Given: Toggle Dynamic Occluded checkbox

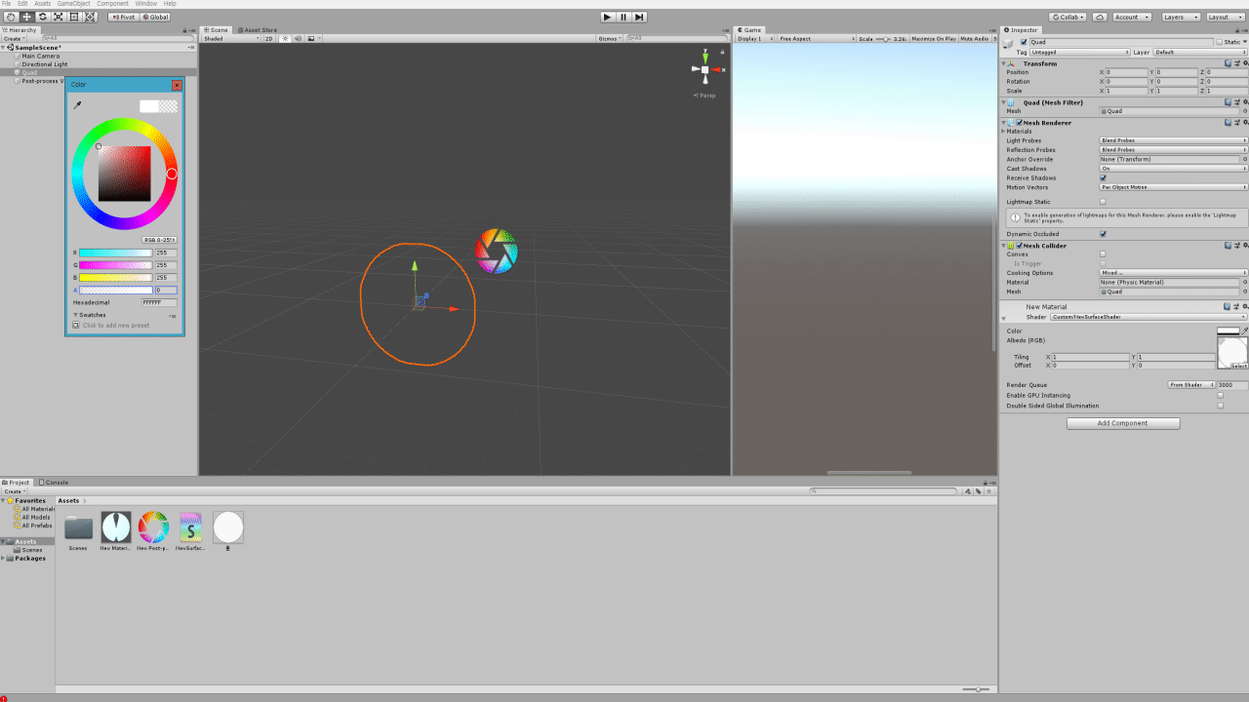Looking at the screenshot, I should pos(1104,234).
